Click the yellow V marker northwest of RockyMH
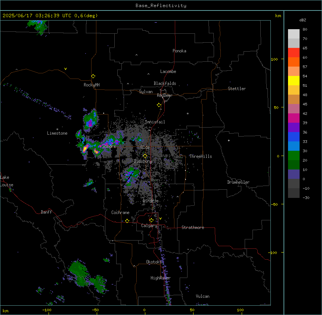This screenshot has height=315, width=322. (65, 69)
